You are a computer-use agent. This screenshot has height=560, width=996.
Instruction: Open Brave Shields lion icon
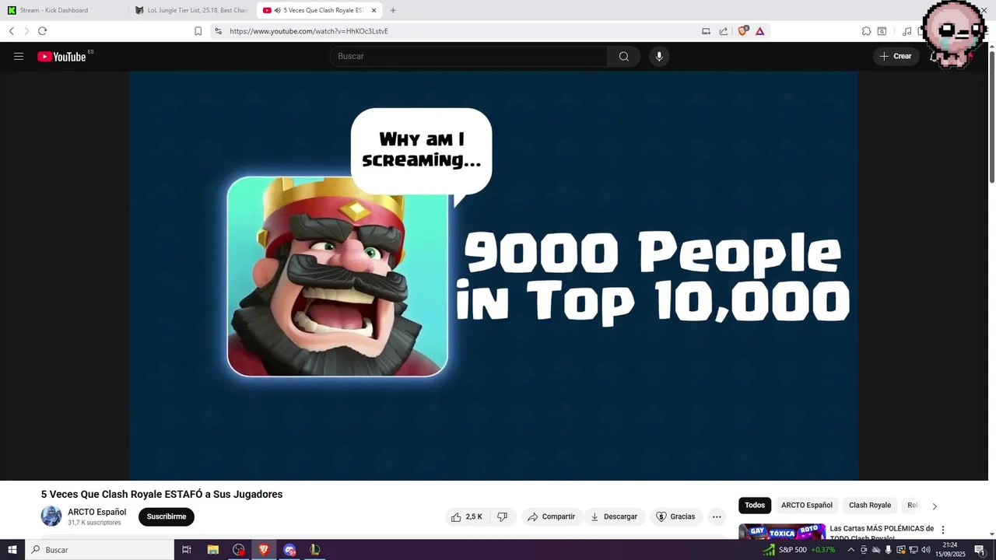point(743,31)
